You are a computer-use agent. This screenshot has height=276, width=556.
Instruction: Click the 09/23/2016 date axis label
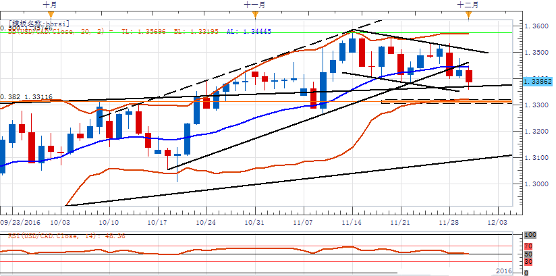tap(20, 223)
